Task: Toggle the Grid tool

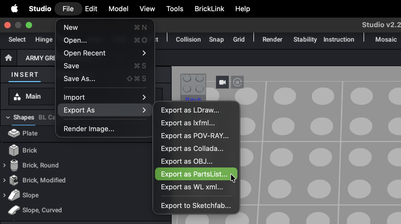Action: point(239,40)
